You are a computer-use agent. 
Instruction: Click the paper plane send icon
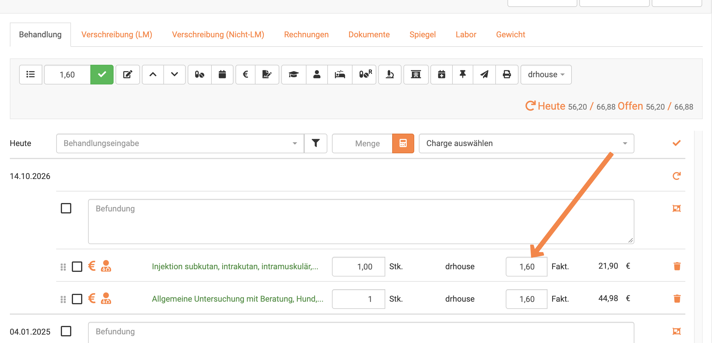(484, 75)
